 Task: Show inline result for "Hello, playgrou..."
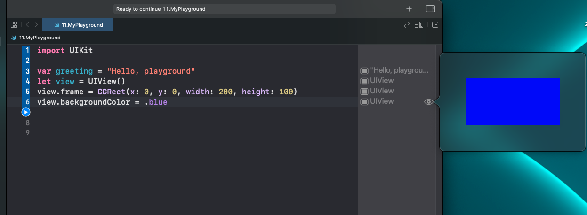[364, 71]
